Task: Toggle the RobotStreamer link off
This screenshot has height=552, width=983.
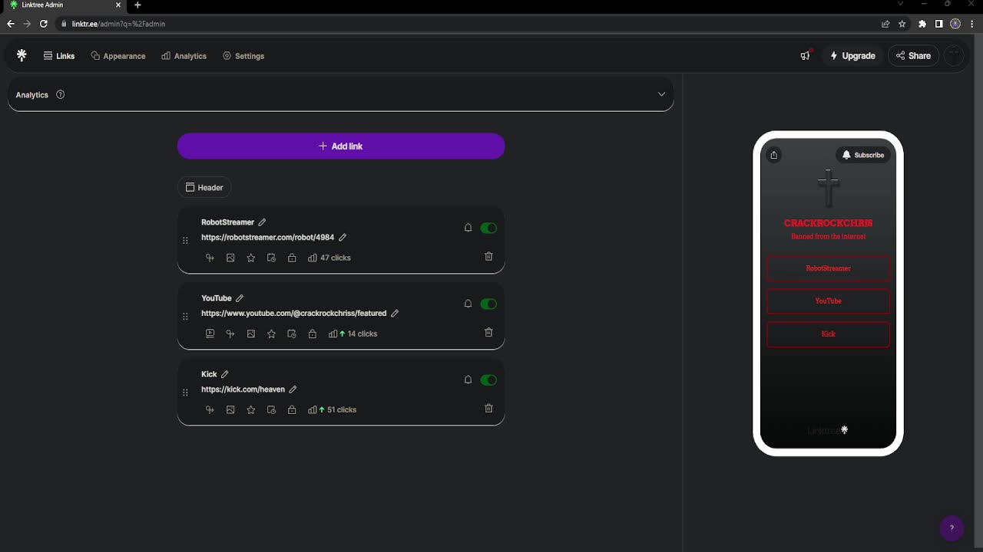Action: (488, 228)
